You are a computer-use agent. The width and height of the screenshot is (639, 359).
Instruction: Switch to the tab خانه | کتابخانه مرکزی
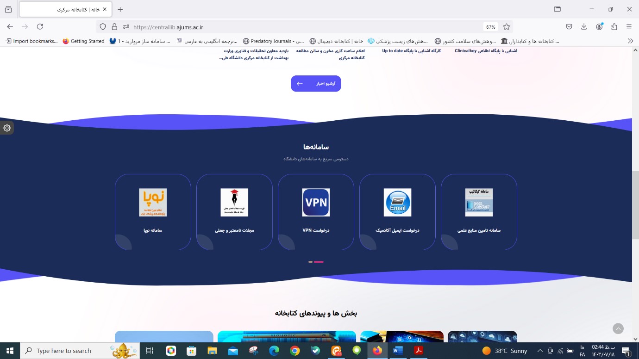pos(65,9)
